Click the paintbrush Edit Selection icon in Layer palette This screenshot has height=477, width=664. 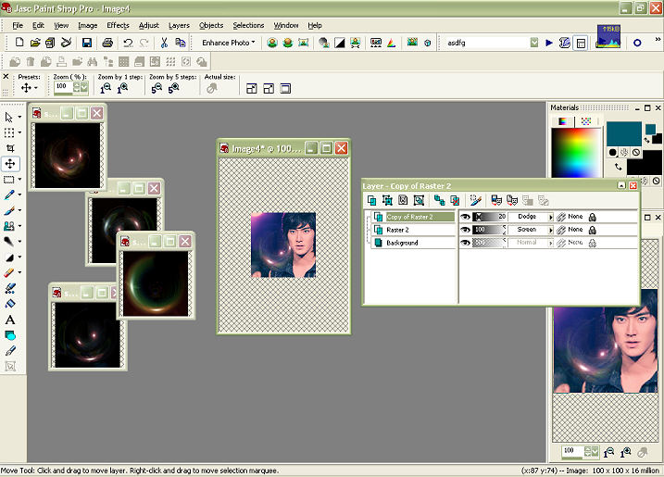476,200
